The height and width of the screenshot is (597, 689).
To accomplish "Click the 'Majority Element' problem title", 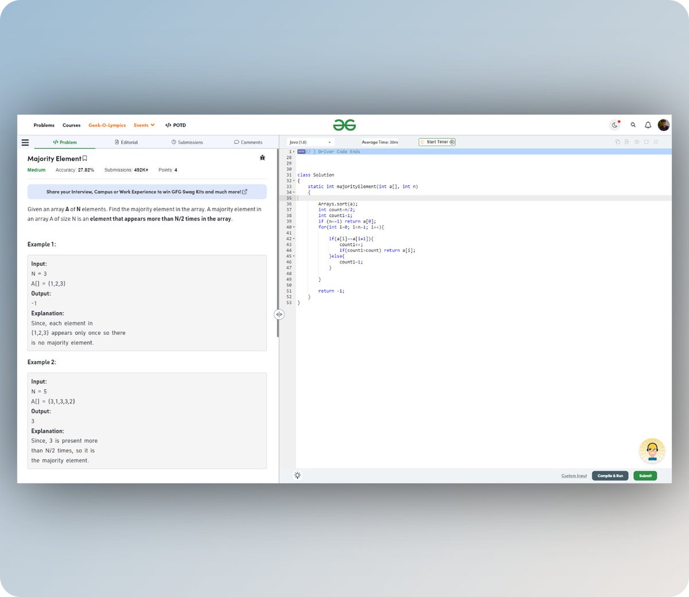I will (x=55, y=158).
